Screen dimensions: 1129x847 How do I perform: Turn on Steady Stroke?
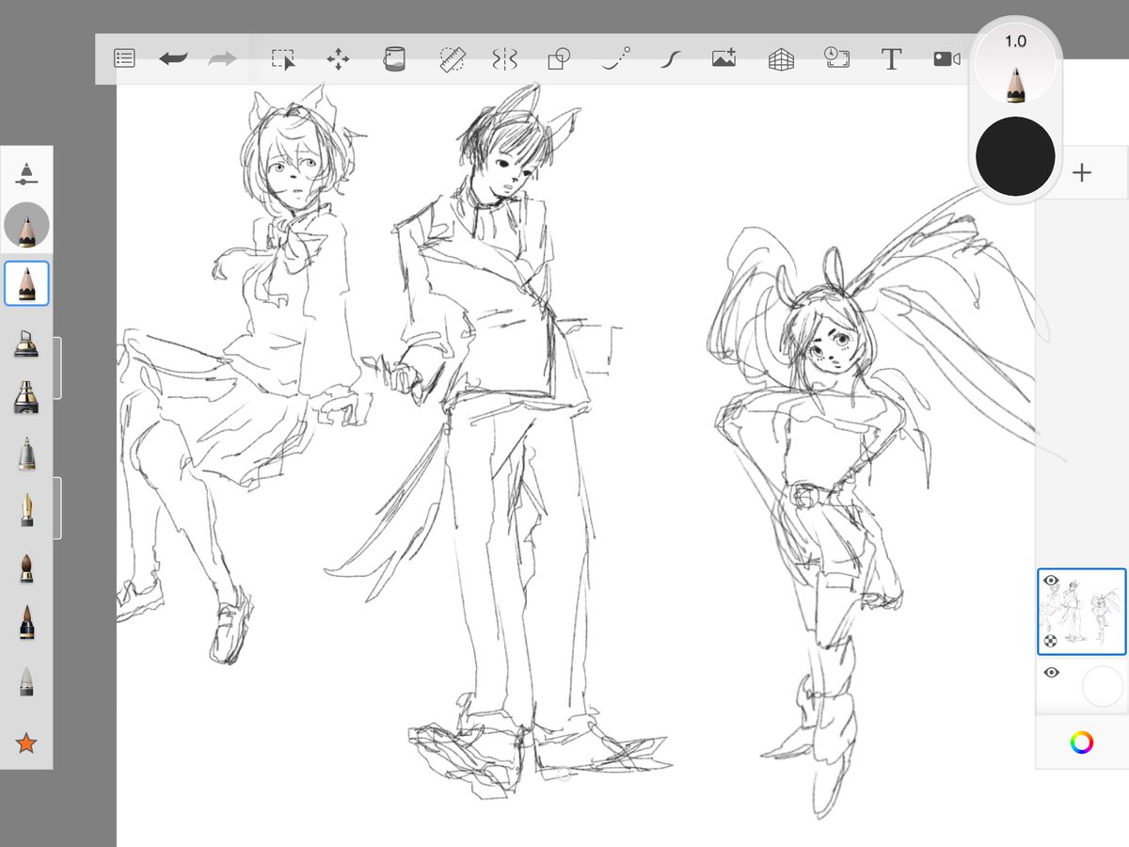[669, 59]
